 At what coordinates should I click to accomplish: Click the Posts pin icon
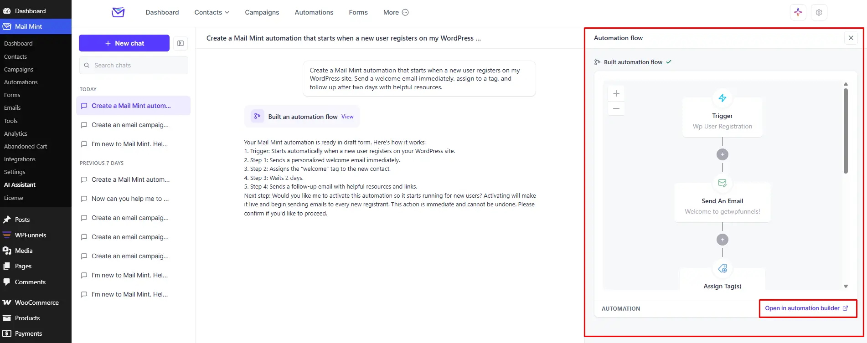7,220
